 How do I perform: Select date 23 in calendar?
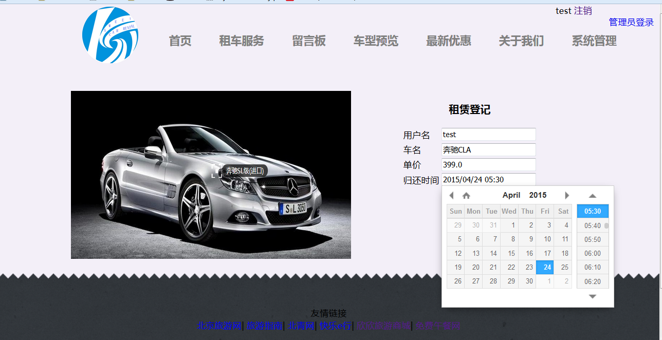[x=527, y=267]
